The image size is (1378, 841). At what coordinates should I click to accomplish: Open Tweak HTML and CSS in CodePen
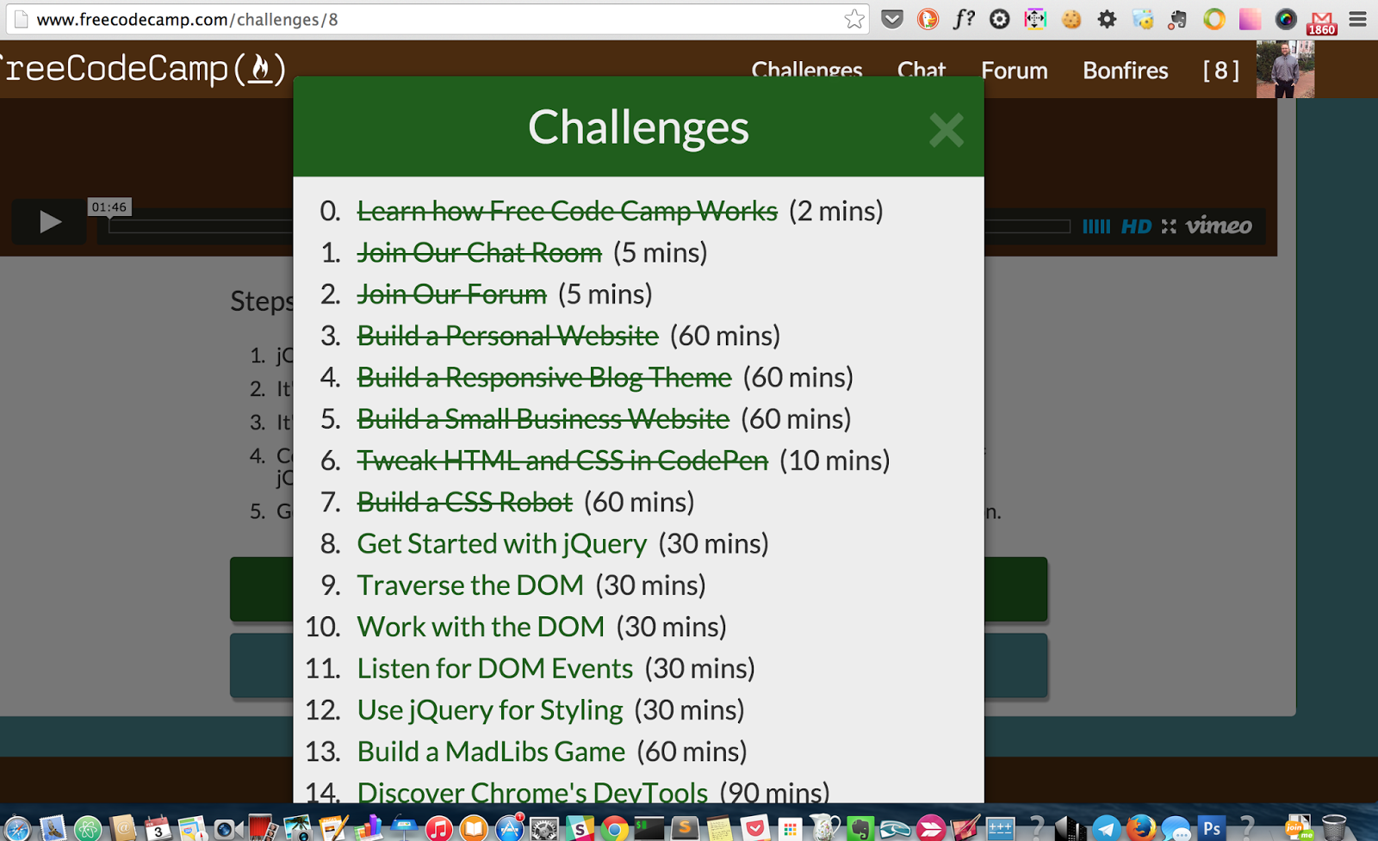pyautogui.click(x=562, y=461)
